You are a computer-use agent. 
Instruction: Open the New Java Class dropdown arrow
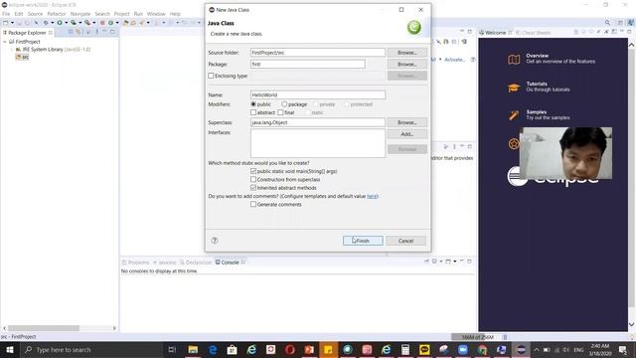tap(117, 23)
